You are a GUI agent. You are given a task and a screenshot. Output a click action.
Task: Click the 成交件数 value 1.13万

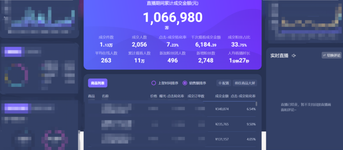click(x=106, y=45)
